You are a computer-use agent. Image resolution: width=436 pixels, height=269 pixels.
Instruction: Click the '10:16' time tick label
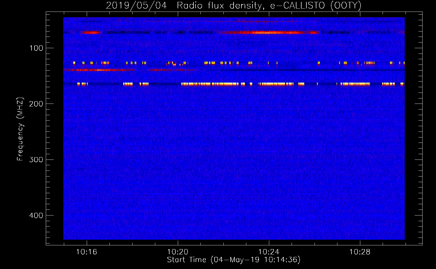(86, 252)
